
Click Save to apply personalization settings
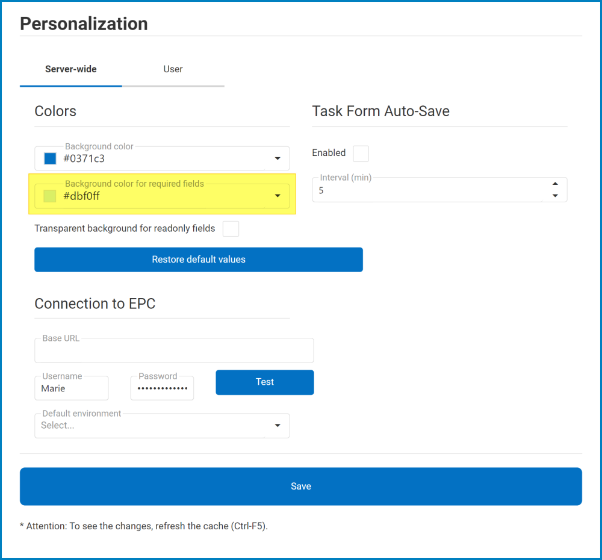pyautogui.click(x=301, y=486)
